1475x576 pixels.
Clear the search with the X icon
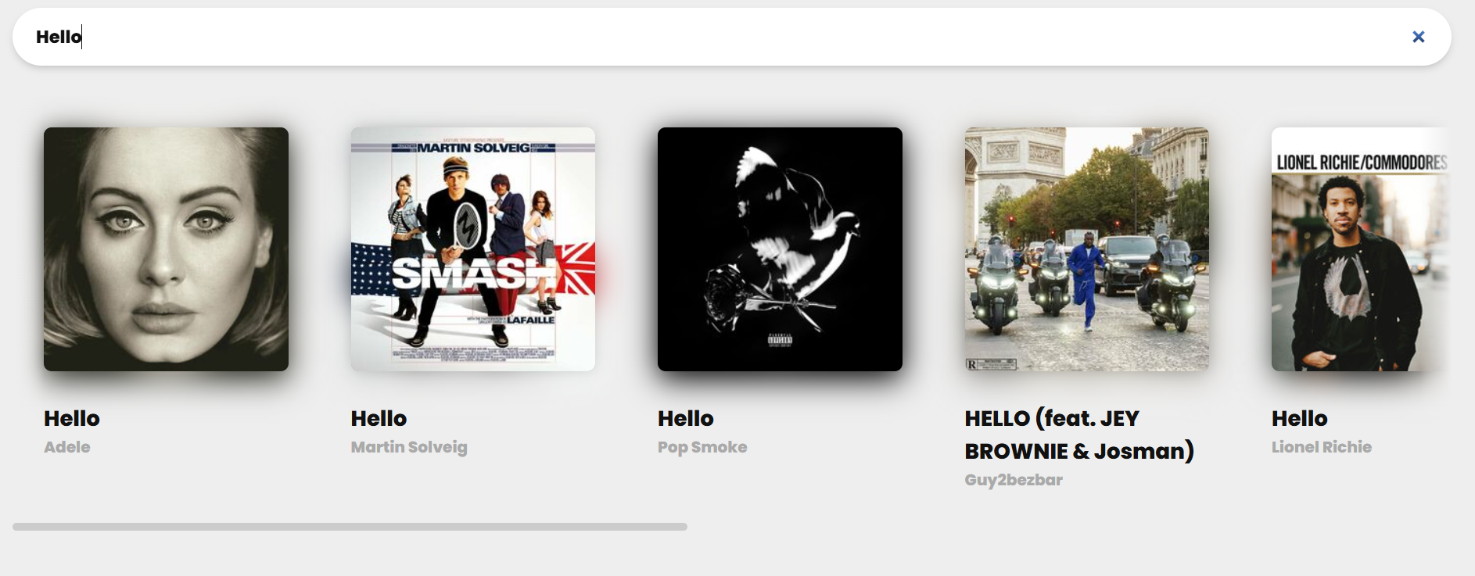pyautogui.click(x=1418, y=37)
